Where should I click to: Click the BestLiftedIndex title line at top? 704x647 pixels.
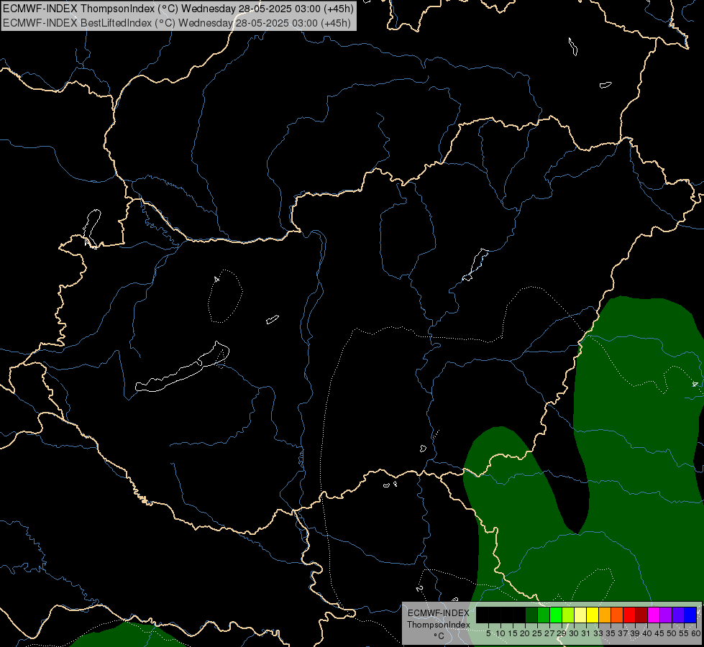tap(176, 23)
